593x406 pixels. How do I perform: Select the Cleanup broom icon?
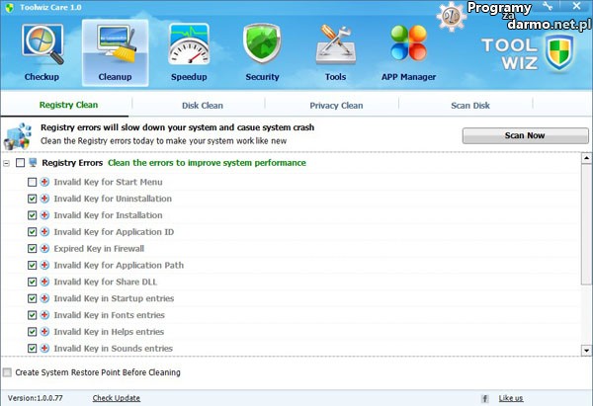(x=115, y=46)
